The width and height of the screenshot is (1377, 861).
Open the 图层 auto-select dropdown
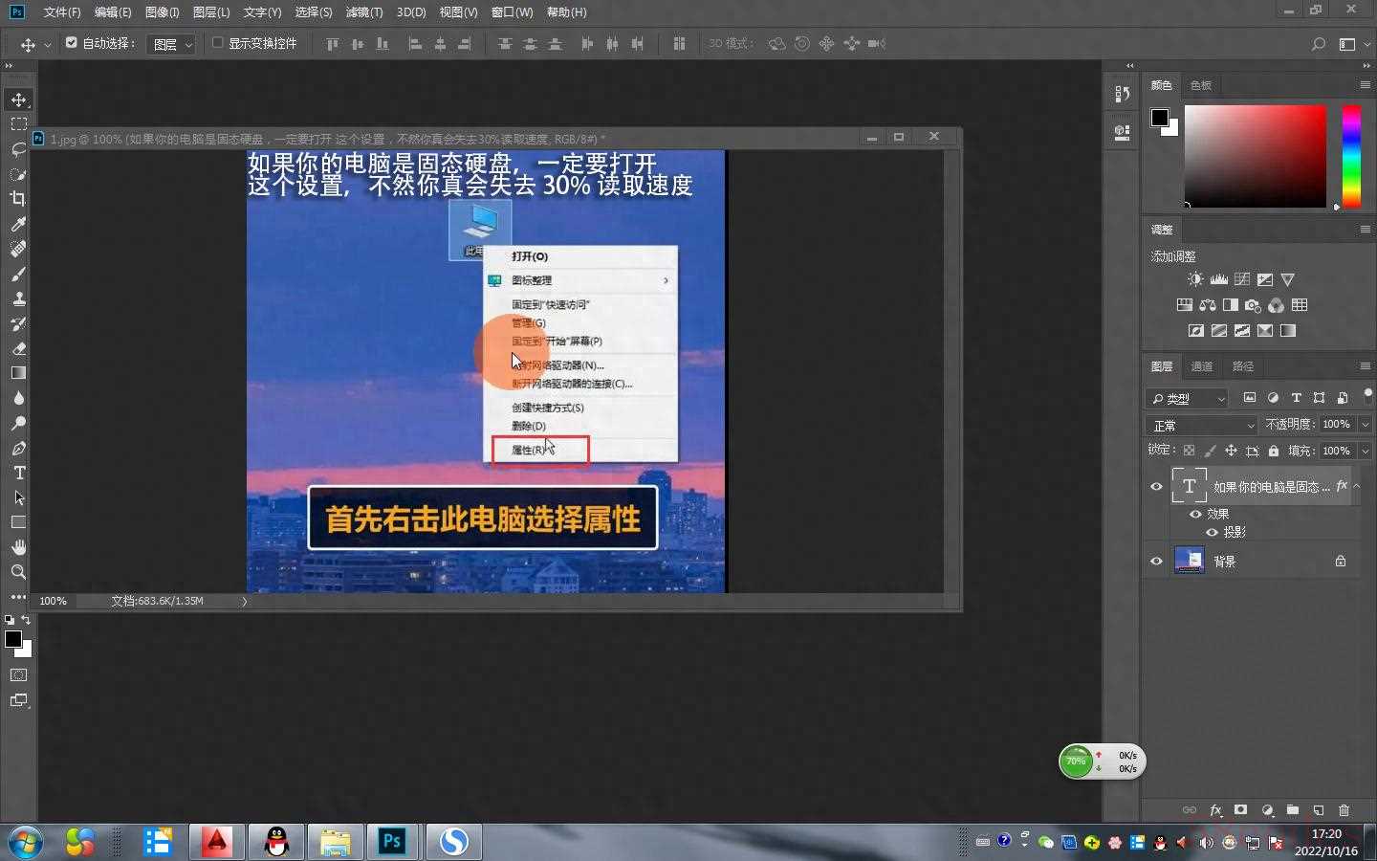pos(171,44)
